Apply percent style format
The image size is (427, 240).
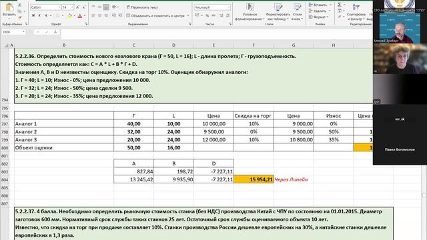pos(207,16)
